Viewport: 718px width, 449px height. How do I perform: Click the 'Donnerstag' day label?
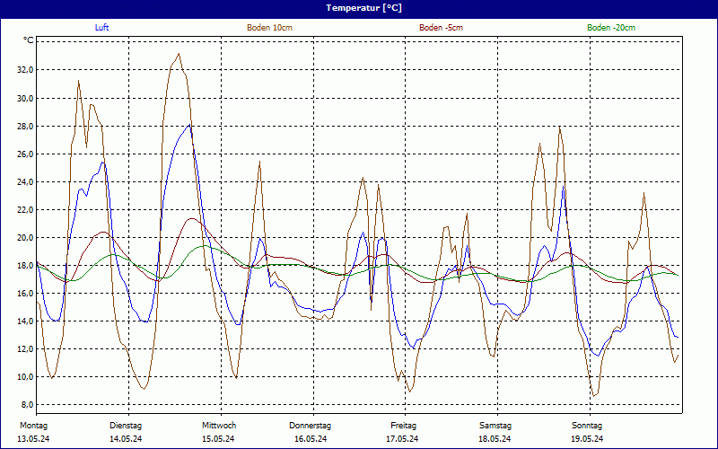[310, 426]
